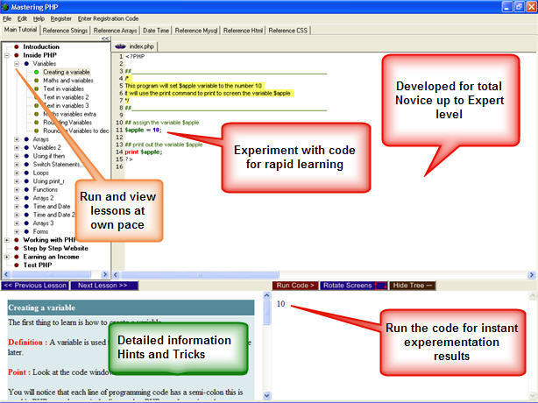This screenshot has width=538, height=403.
Task: Select the Creating a variable lesson
Action: coord(67,72)
